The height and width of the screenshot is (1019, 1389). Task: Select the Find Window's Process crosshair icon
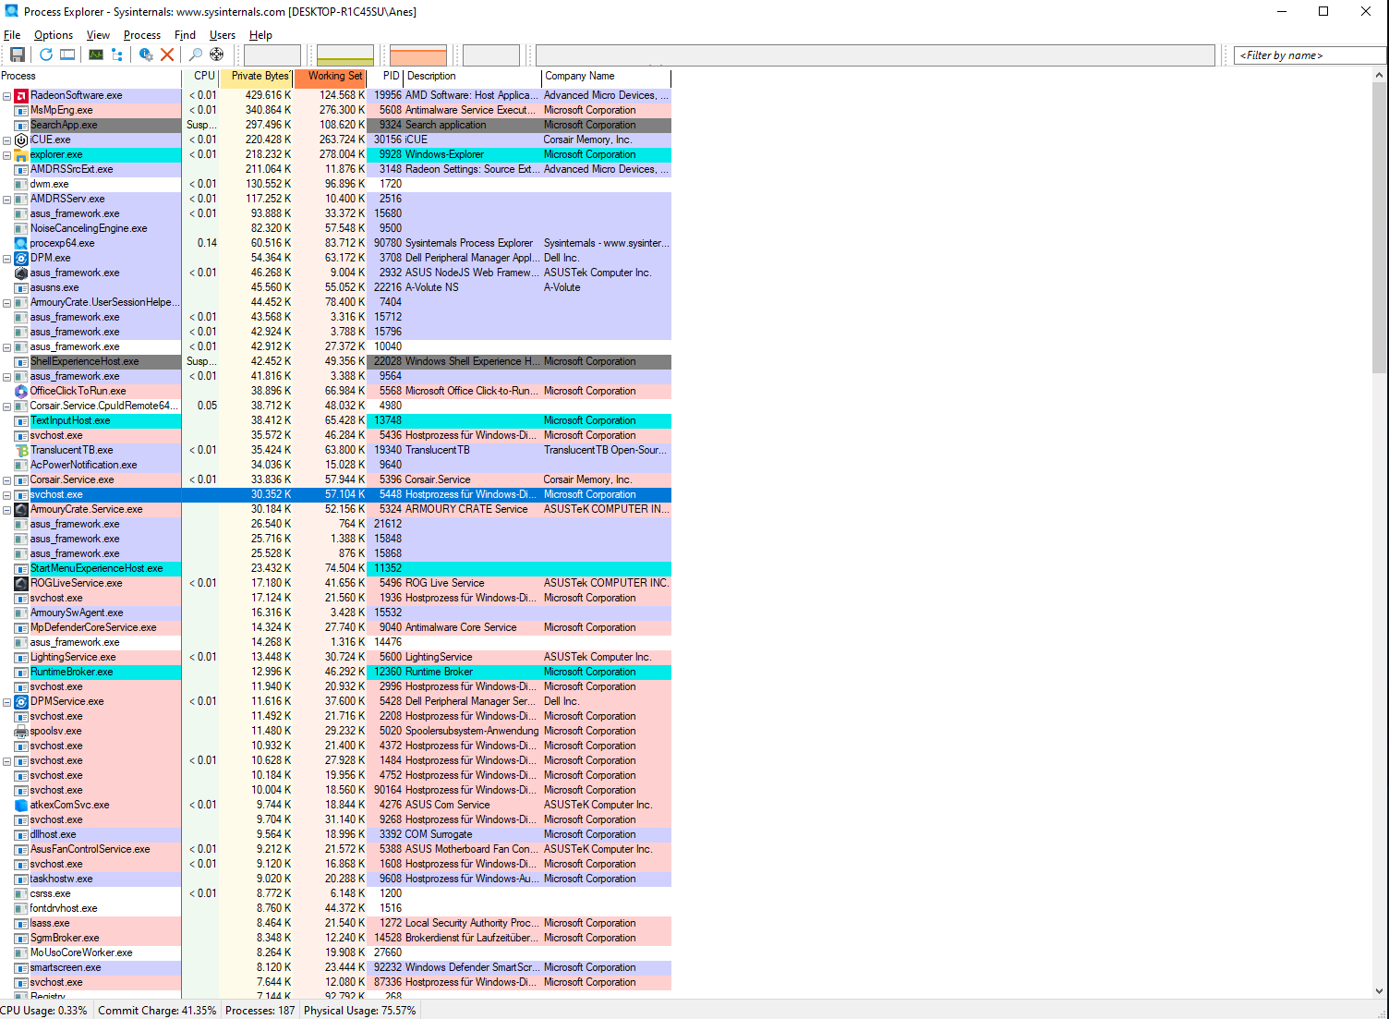217,55
